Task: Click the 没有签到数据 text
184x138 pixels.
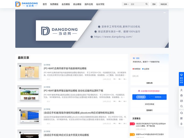Action: [x=149, y=104]
